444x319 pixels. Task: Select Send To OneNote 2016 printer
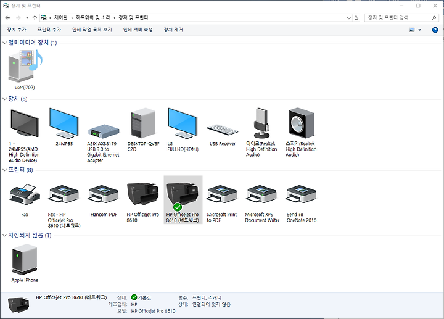302,194
